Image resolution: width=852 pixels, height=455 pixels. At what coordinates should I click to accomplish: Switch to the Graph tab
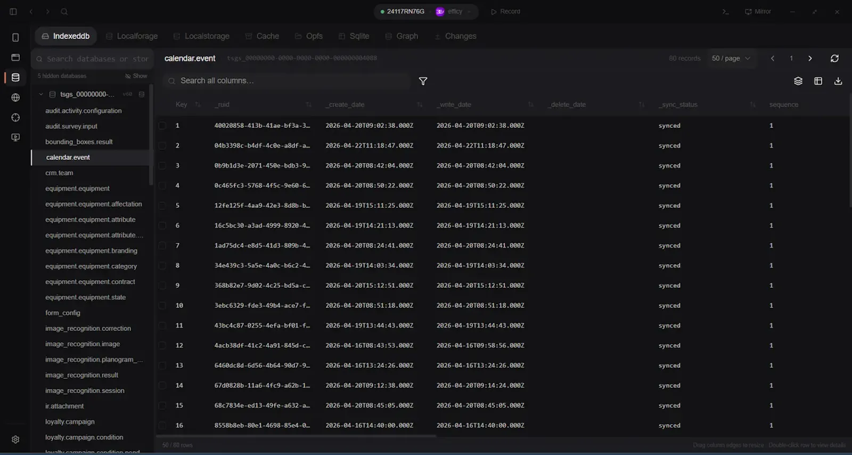coord(402,36)
